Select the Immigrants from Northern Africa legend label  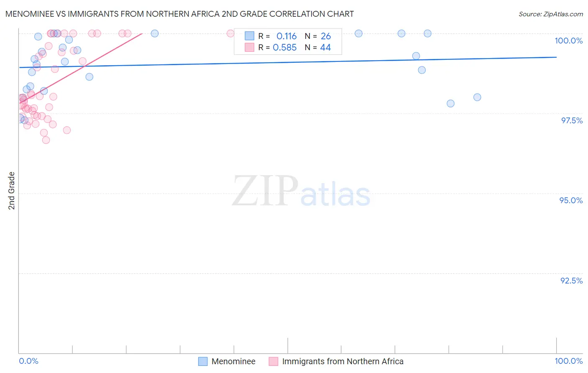[343, 361]
